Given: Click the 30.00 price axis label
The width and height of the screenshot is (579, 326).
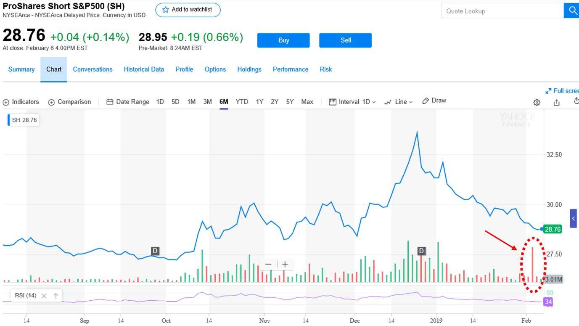Looking at the screenshot, I should (x=553, y=204).
